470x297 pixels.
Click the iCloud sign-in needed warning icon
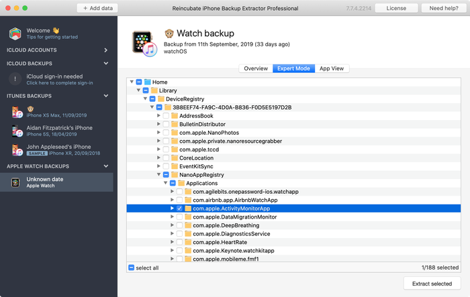click(15, 79)
